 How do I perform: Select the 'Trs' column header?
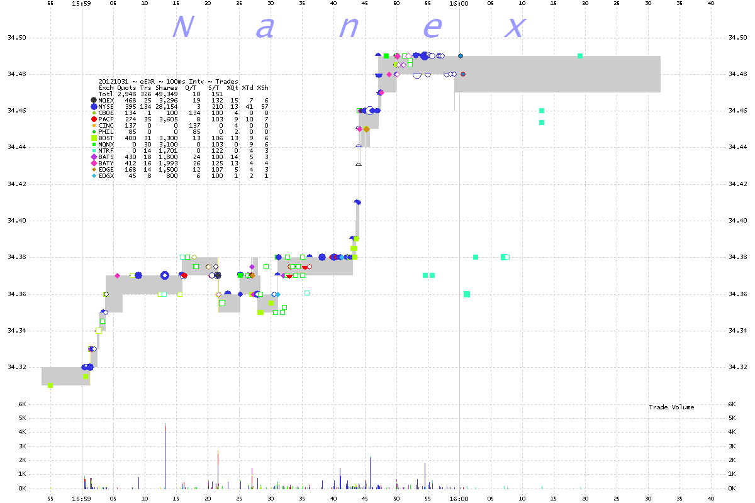[146, 87]
